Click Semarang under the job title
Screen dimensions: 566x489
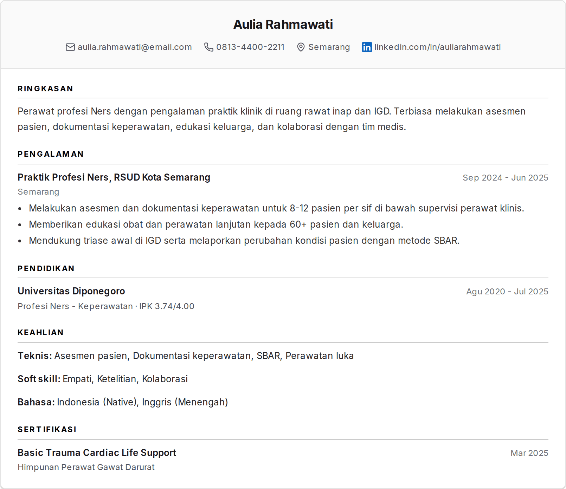point(38,192)
